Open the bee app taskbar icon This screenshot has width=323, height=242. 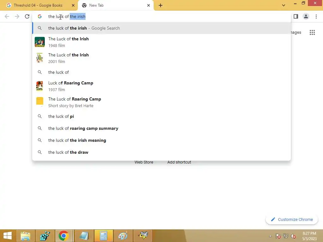[x=143, y=236]
